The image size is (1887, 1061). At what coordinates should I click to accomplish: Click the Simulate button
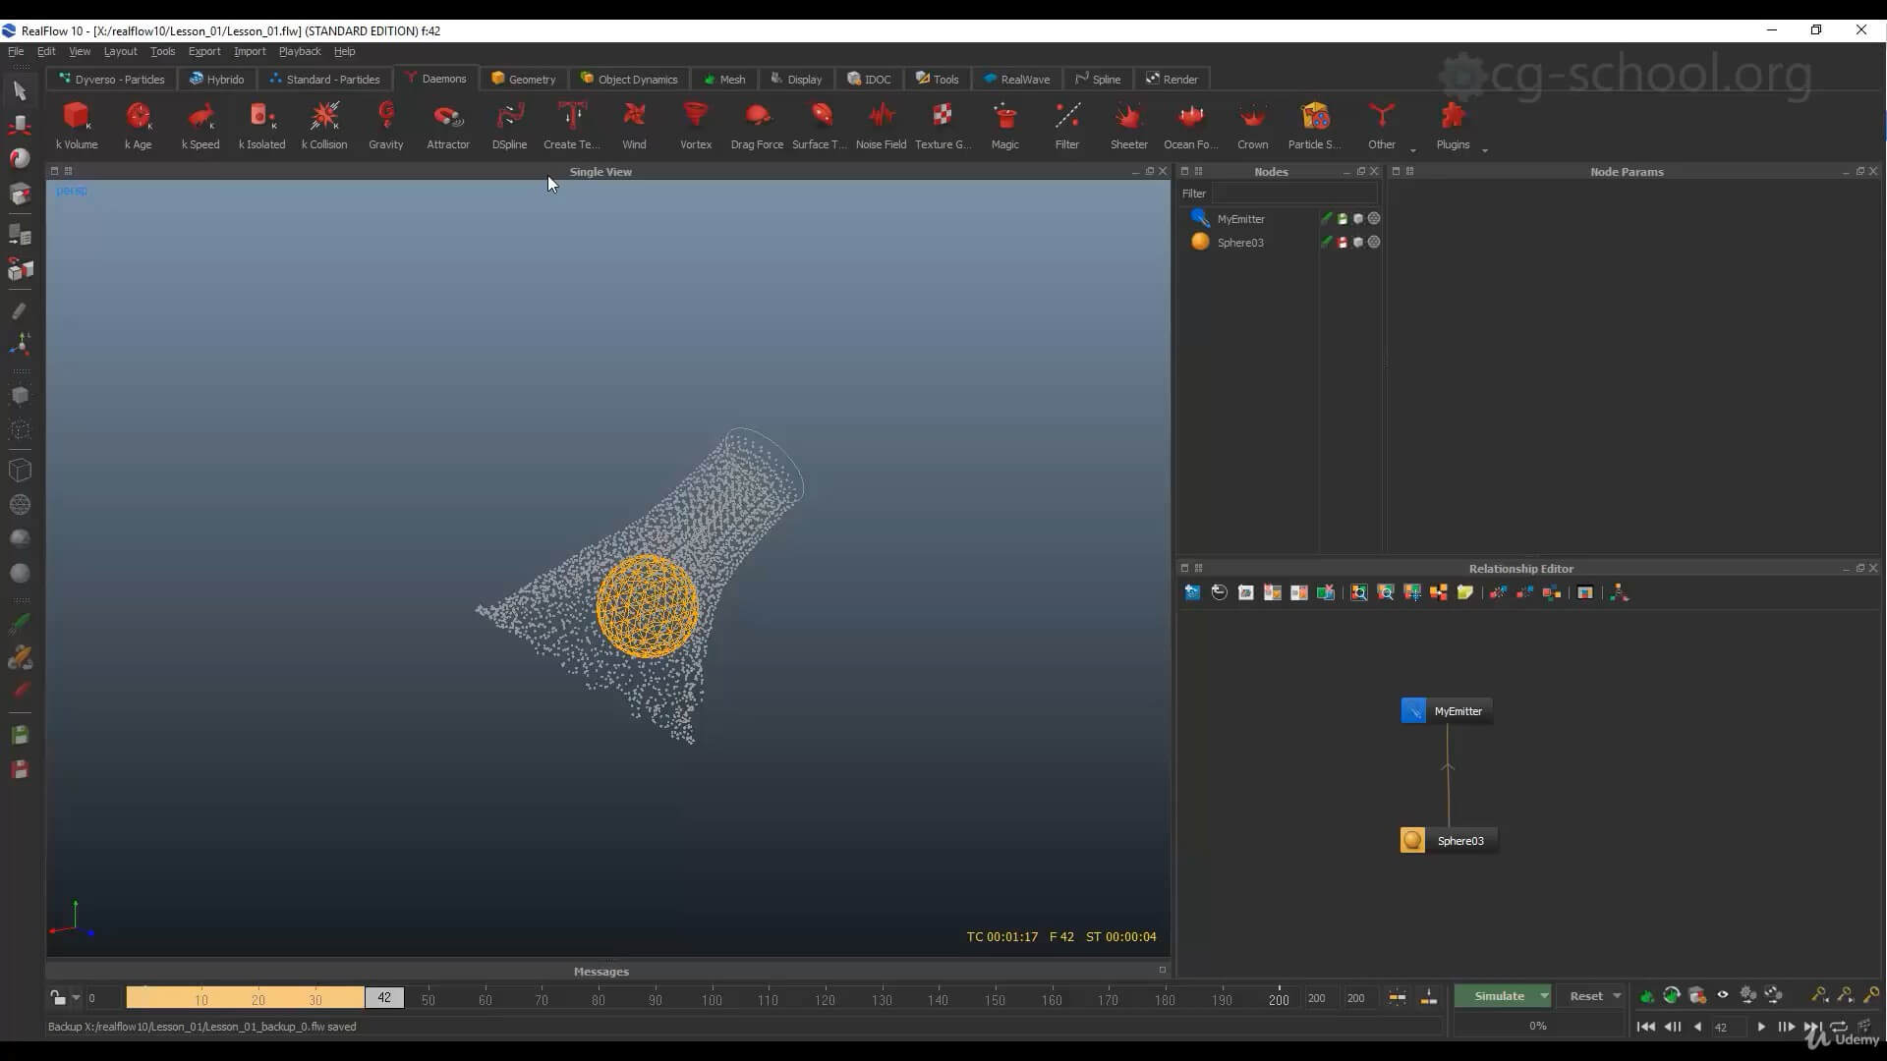[x=1498, y=996]
